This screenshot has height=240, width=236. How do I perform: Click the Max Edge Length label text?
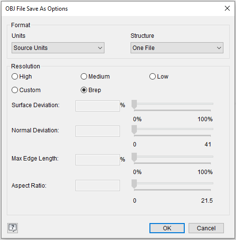(x=35, y=159)
